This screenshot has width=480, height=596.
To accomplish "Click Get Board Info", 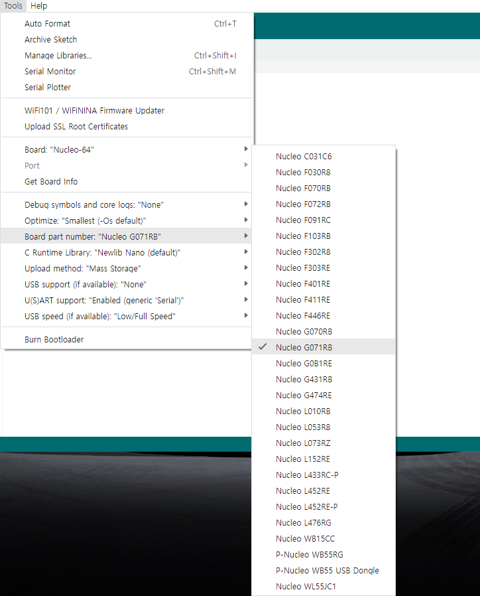I will [x=127, y=182].
